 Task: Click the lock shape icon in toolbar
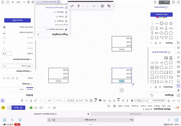click(22, 101)
